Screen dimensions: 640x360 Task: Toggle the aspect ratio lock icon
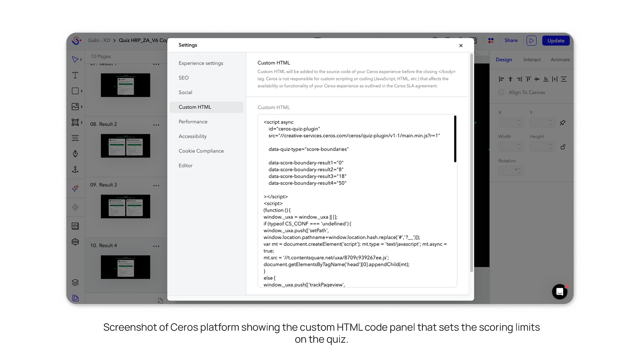point(563,147)
